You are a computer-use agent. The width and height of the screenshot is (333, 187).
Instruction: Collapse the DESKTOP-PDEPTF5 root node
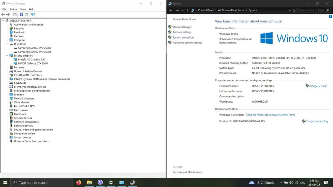(x=3, y=21)
